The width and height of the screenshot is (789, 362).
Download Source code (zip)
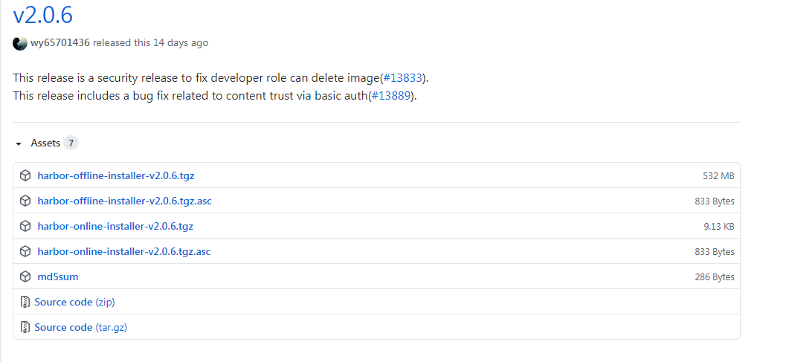click(74, 302)
